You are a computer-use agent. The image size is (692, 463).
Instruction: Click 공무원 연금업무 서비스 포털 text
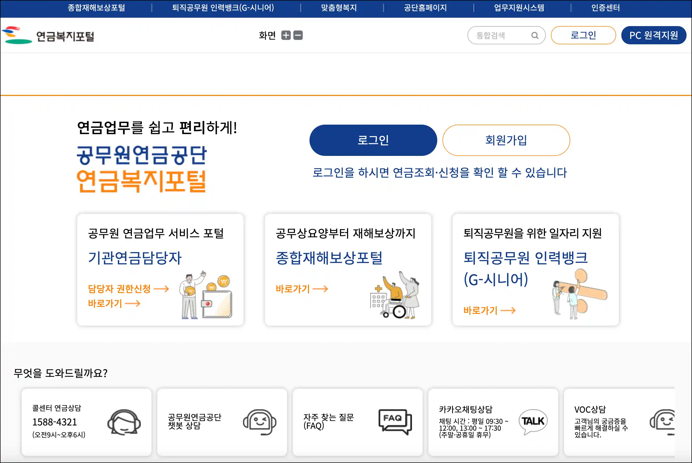156,233
